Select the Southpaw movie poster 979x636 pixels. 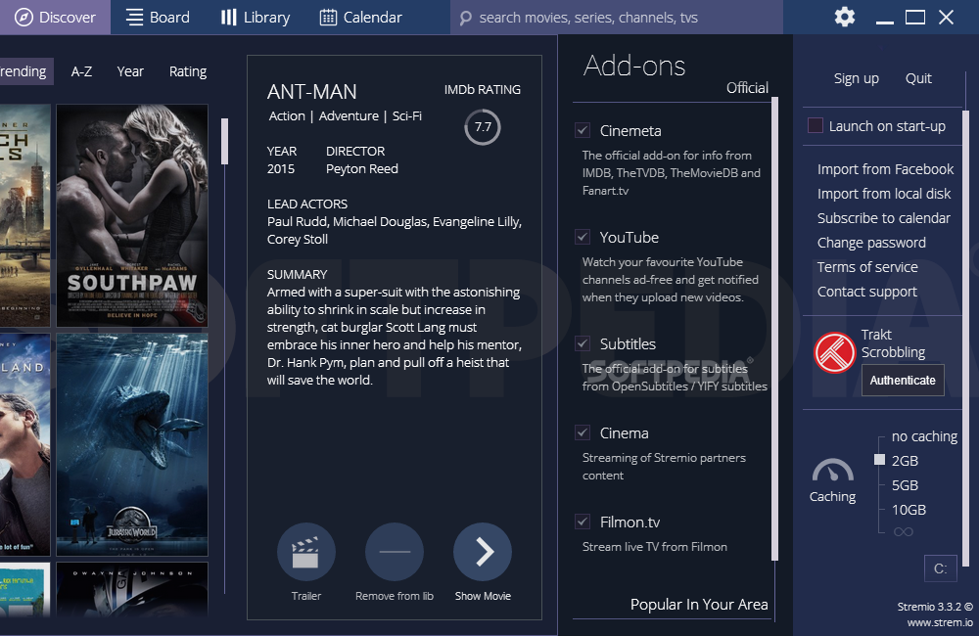(x=132, y=216)
